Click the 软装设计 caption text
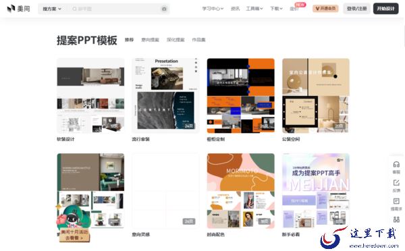 [x=65, y=139]
